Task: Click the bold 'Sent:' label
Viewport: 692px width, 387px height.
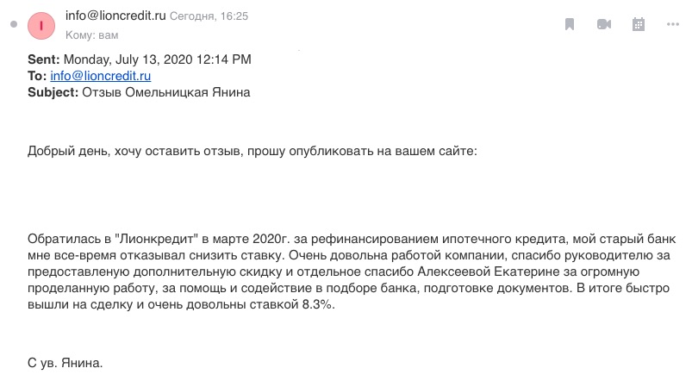Action: 43,59
